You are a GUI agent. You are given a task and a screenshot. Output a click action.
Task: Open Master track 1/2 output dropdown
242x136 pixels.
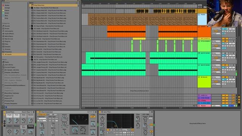(216, 106)
